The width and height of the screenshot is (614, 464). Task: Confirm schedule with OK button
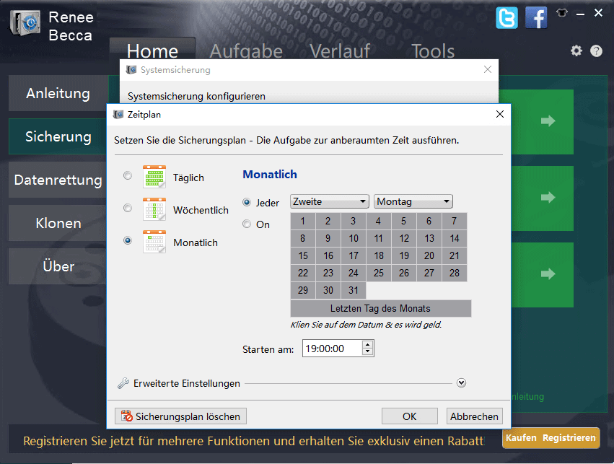[410, 416]
